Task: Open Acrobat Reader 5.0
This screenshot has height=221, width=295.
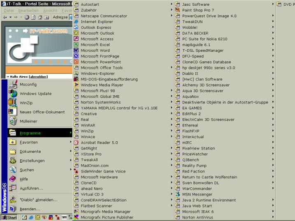Action: (123, 143)
